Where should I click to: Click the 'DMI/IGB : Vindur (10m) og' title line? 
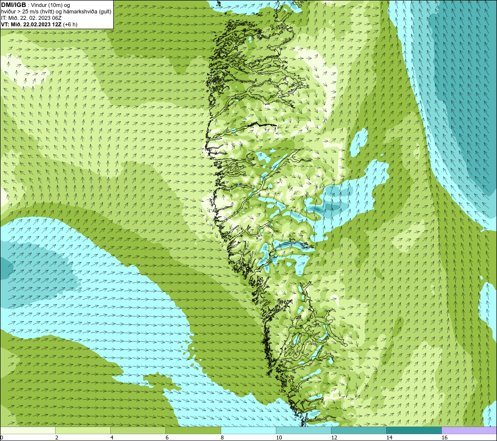pyautogui.click(x=36, y=5)
